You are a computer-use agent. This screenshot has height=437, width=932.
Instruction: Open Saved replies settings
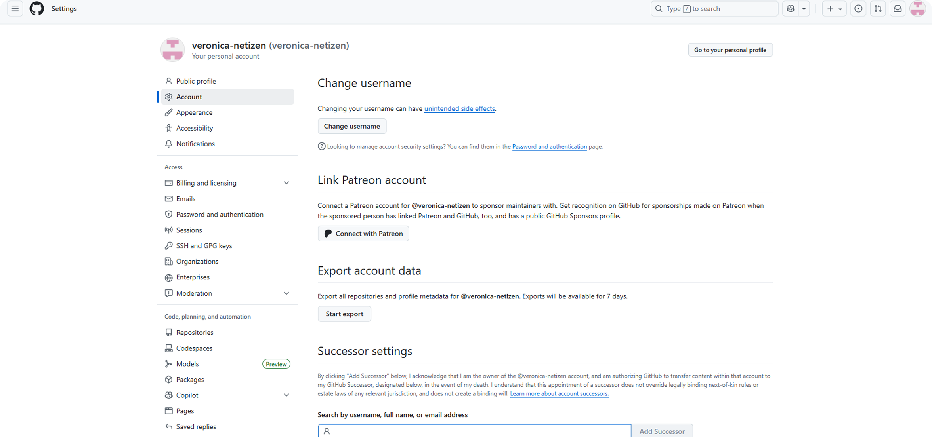[227, 427]
